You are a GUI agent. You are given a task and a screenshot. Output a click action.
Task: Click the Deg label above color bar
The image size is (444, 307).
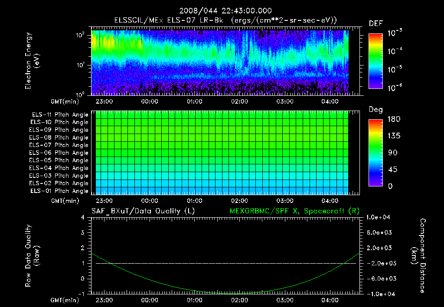pyautogui.click(x=376, y=110)
